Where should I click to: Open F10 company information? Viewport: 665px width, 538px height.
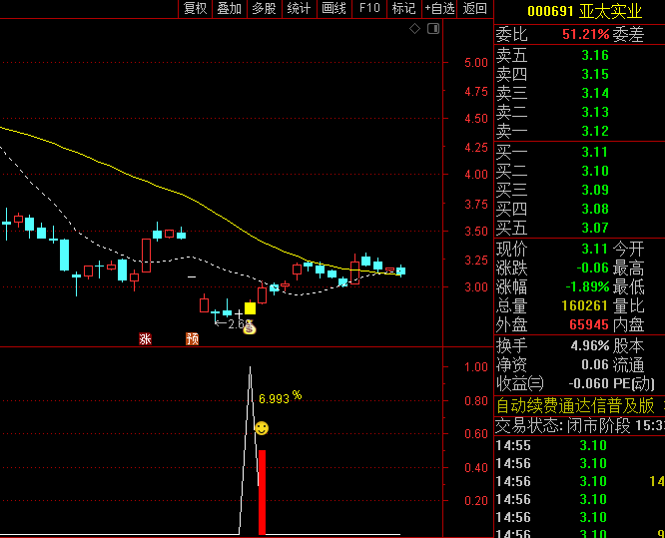click(x=369, y=8)
